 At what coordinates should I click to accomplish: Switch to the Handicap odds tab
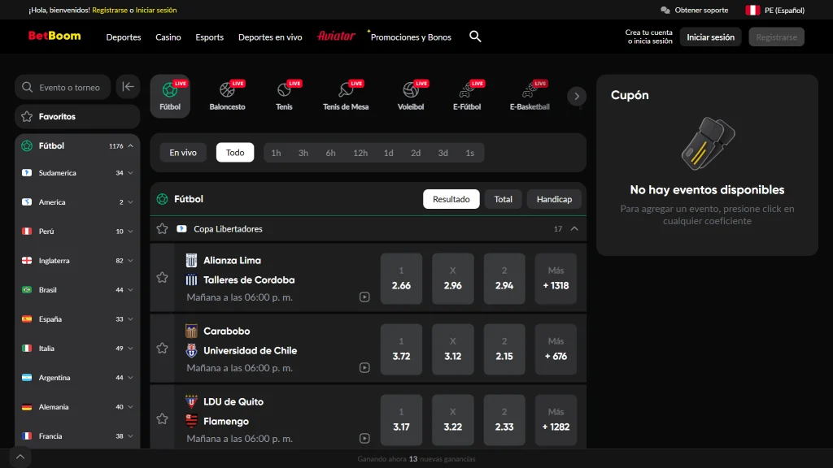(x=554, y=199)
